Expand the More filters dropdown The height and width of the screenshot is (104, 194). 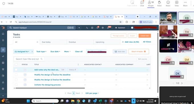67,52
